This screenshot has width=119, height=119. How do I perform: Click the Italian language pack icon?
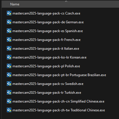pos(9,48)
